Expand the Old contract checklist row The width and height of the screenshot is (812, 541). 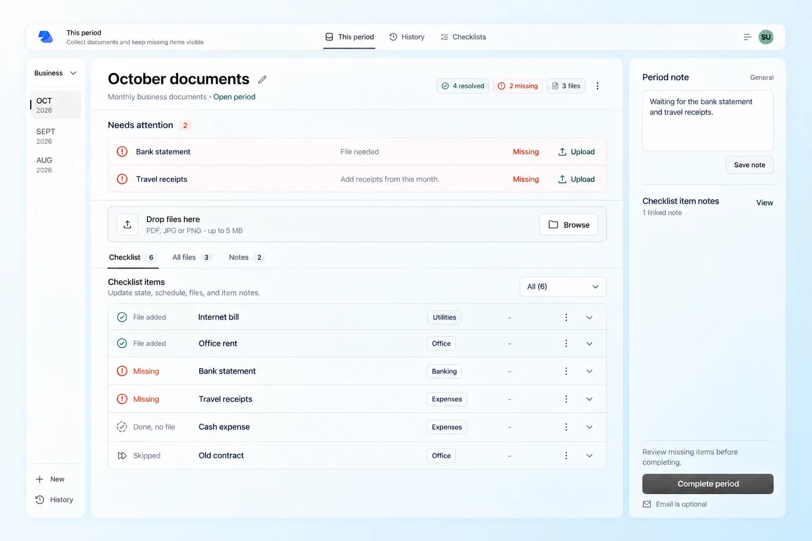point(589,455)
